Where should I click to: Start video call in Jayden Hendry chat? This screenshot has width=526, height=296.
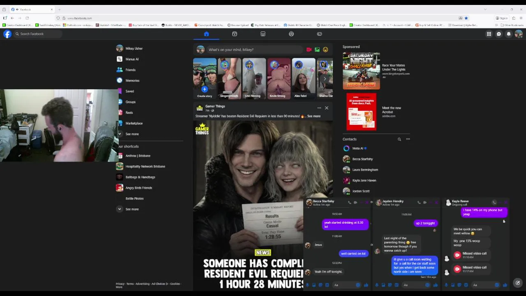pyautogui.click(x=425, y=202)
